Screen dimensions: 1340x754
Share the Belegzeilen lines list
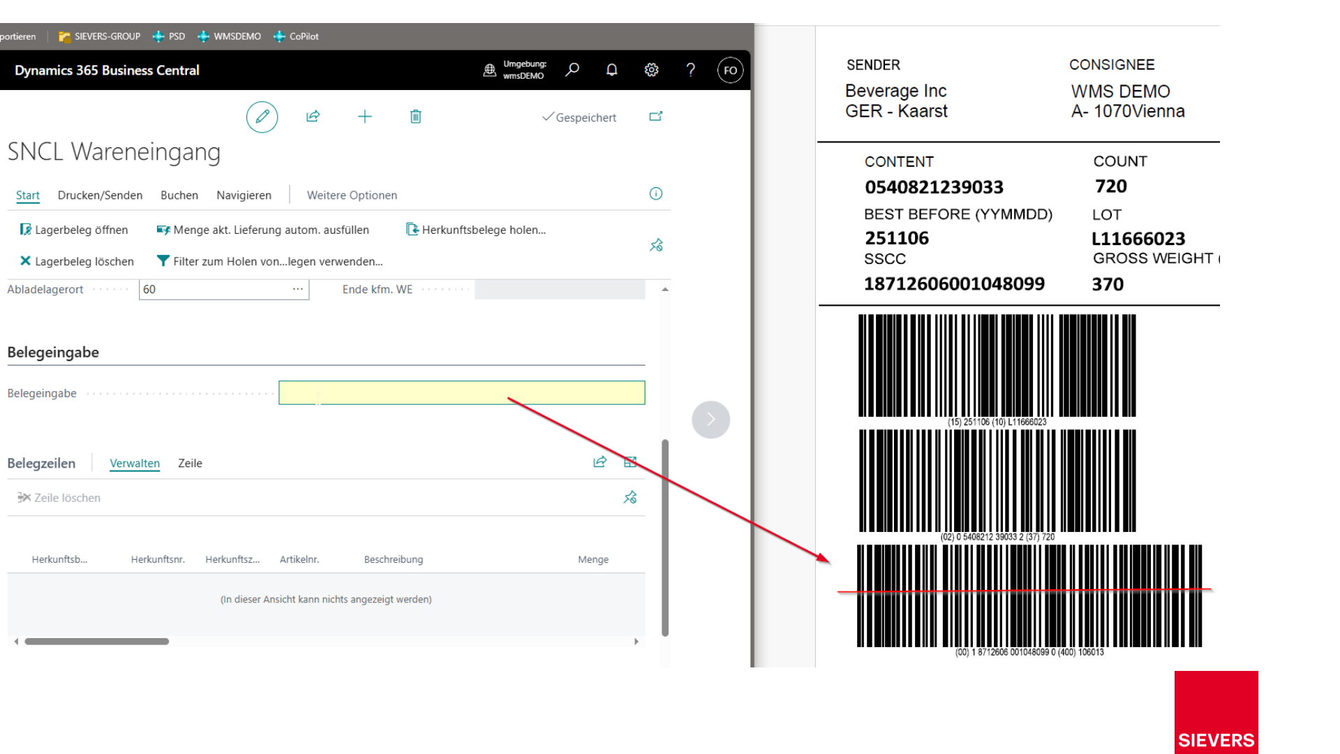[600, 462]
